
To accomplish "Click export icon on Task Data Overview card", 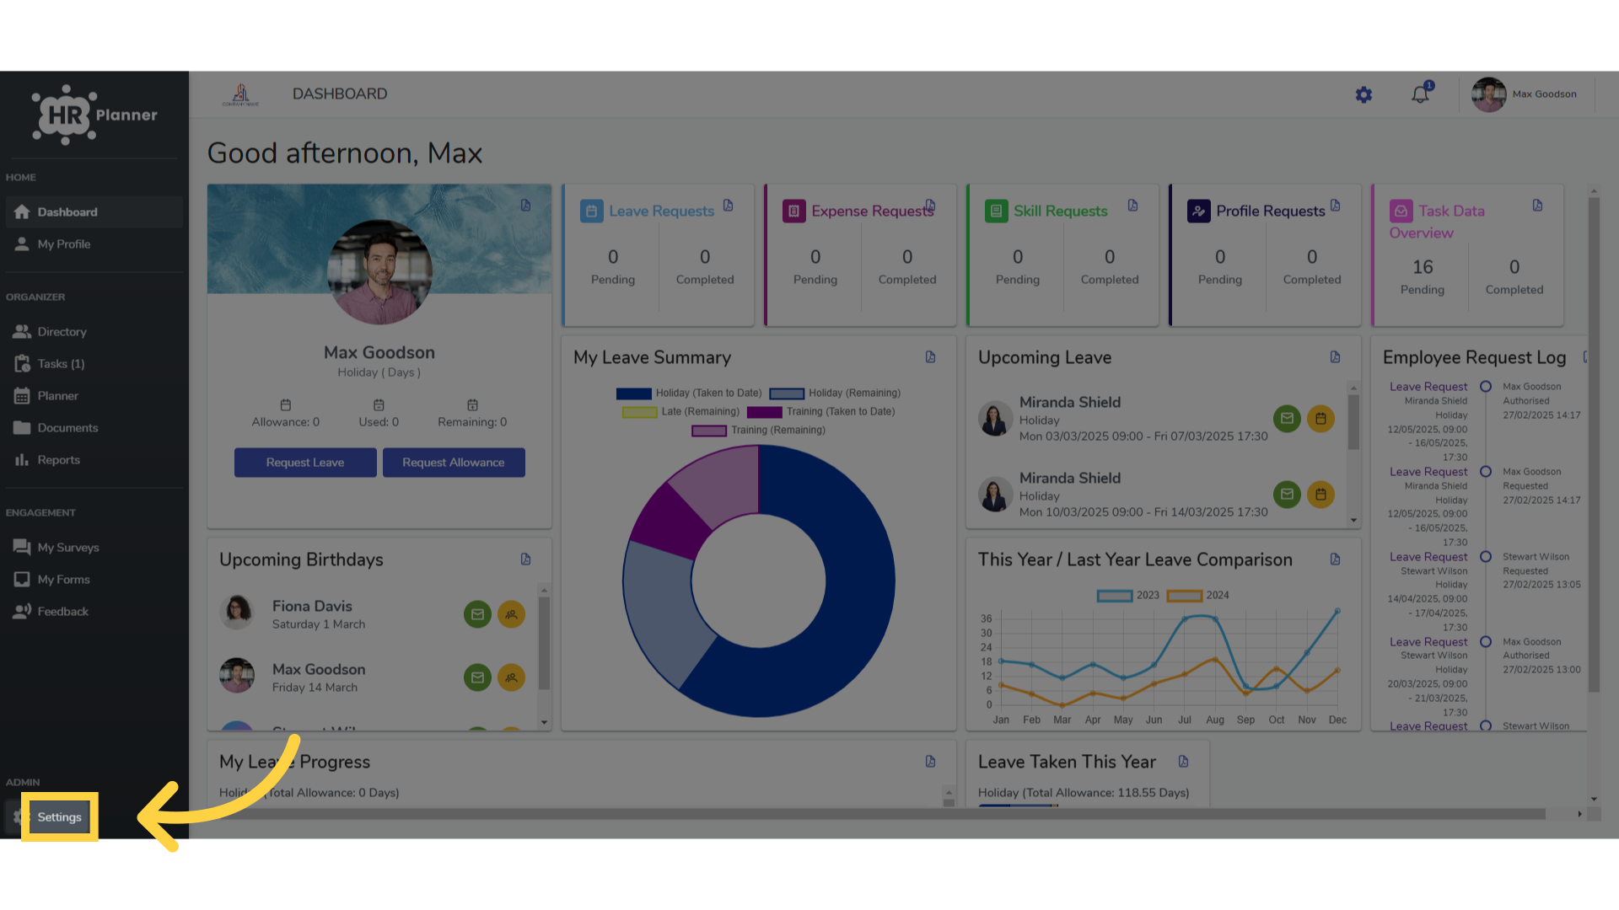I will click(1538, 206).
